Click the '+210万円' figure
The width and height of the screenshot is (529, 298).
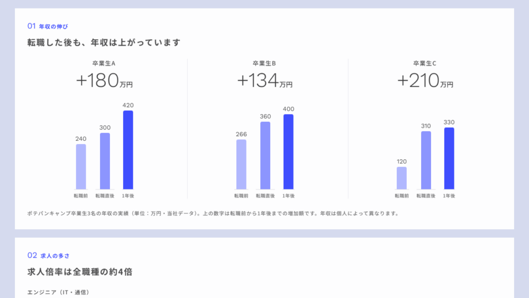(425, 80)
